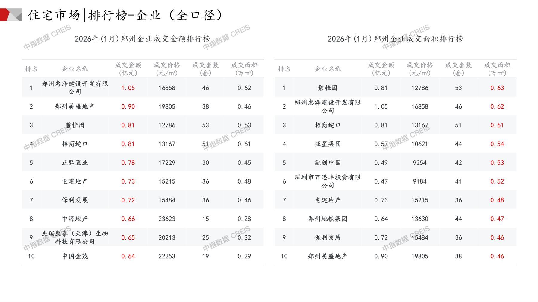Click the red 成交面积 header's value 0.63 for 碧桂园
This screenshot has height=302, width=538.
tap(497, 88)
